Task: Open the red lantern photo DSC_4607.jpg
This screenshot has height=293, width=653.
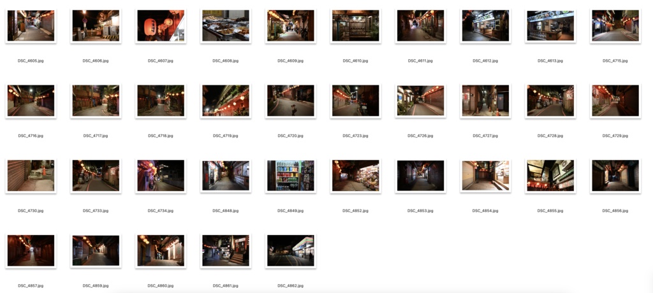Action: coord(161,26)
